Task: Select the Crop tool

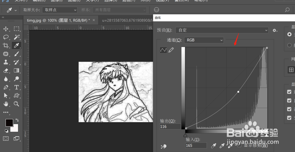Action: [6, 45]
